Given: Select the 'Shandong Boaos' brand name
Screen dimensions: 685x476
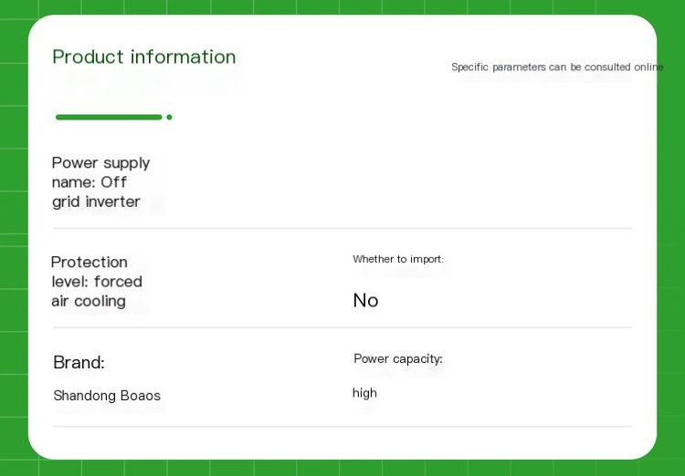Looking at the screenshot, I should [x=107, y=396].
